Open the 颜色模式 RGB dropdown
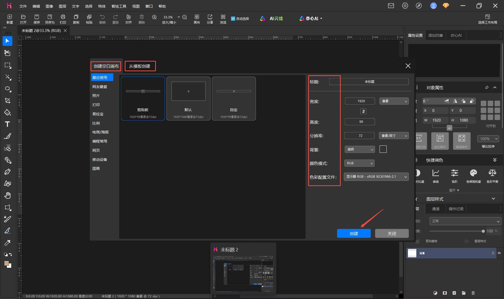 point(359,163)
